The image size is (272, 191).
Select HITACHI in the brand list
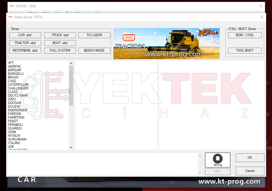pyautogui.click(x=14, y=136)
